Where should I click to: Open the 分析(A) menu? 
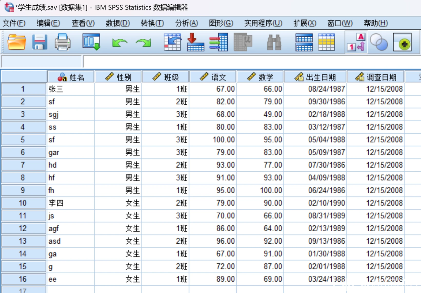(x=186, y=23)
